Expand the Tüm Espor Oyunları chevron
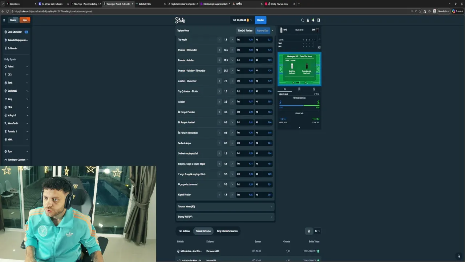The image size is (465, 262). [x=27, y=159]
